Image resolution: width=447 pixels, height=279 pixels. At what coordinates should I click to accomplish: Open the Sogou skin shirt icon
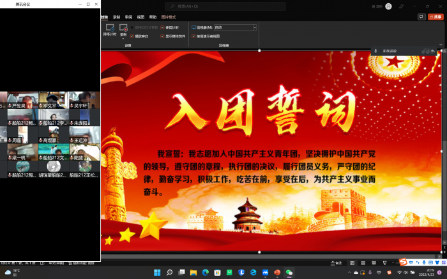(437, 262)
